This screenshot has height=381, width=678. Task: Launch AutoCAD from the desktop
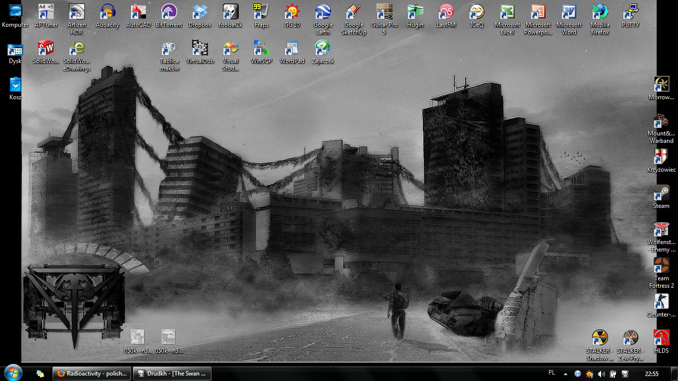pos(138,12)
